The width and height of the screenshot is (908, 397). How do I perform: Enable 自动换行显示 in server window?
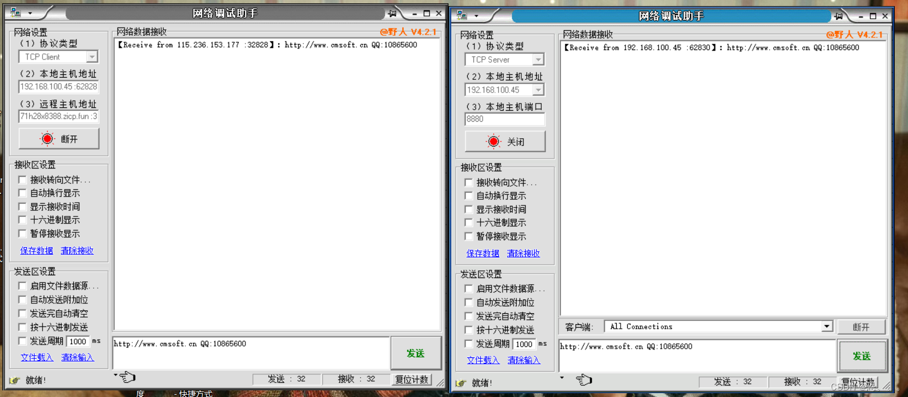pos(469,195)
